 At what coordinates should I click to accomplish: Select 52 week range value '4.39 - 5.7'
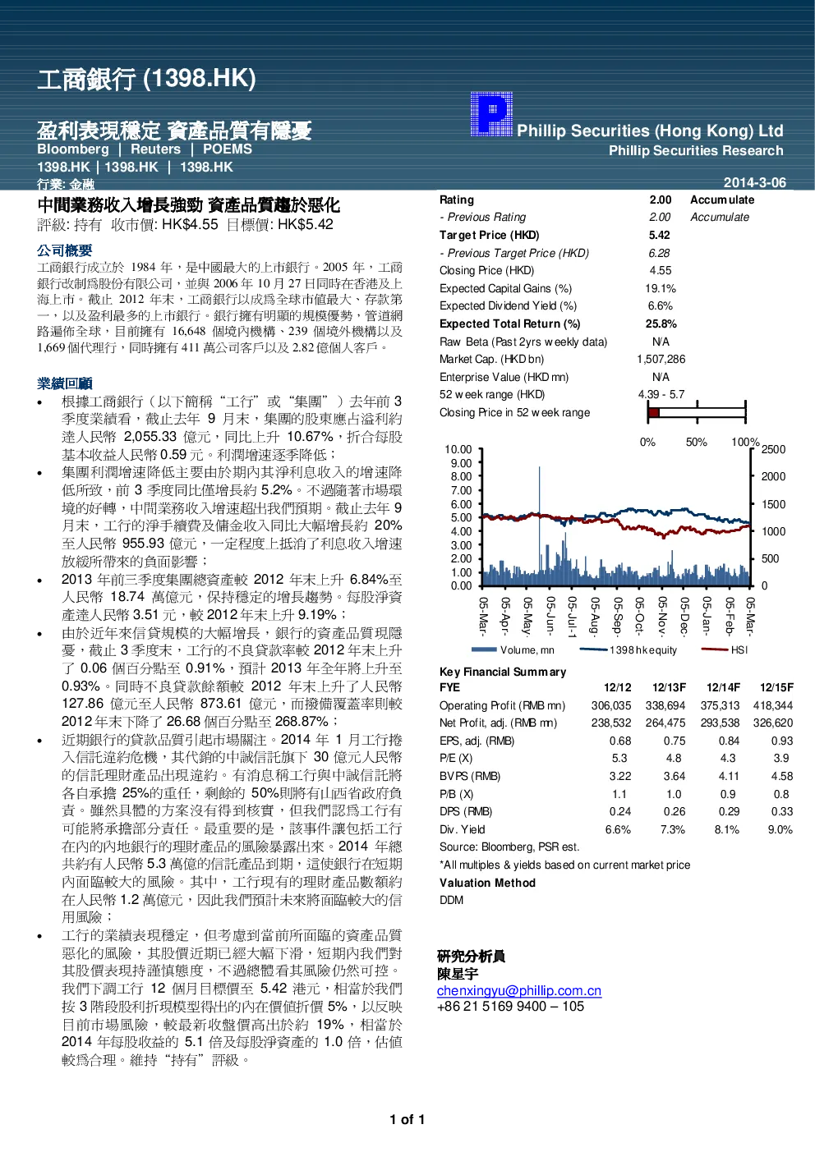point(661,394)
